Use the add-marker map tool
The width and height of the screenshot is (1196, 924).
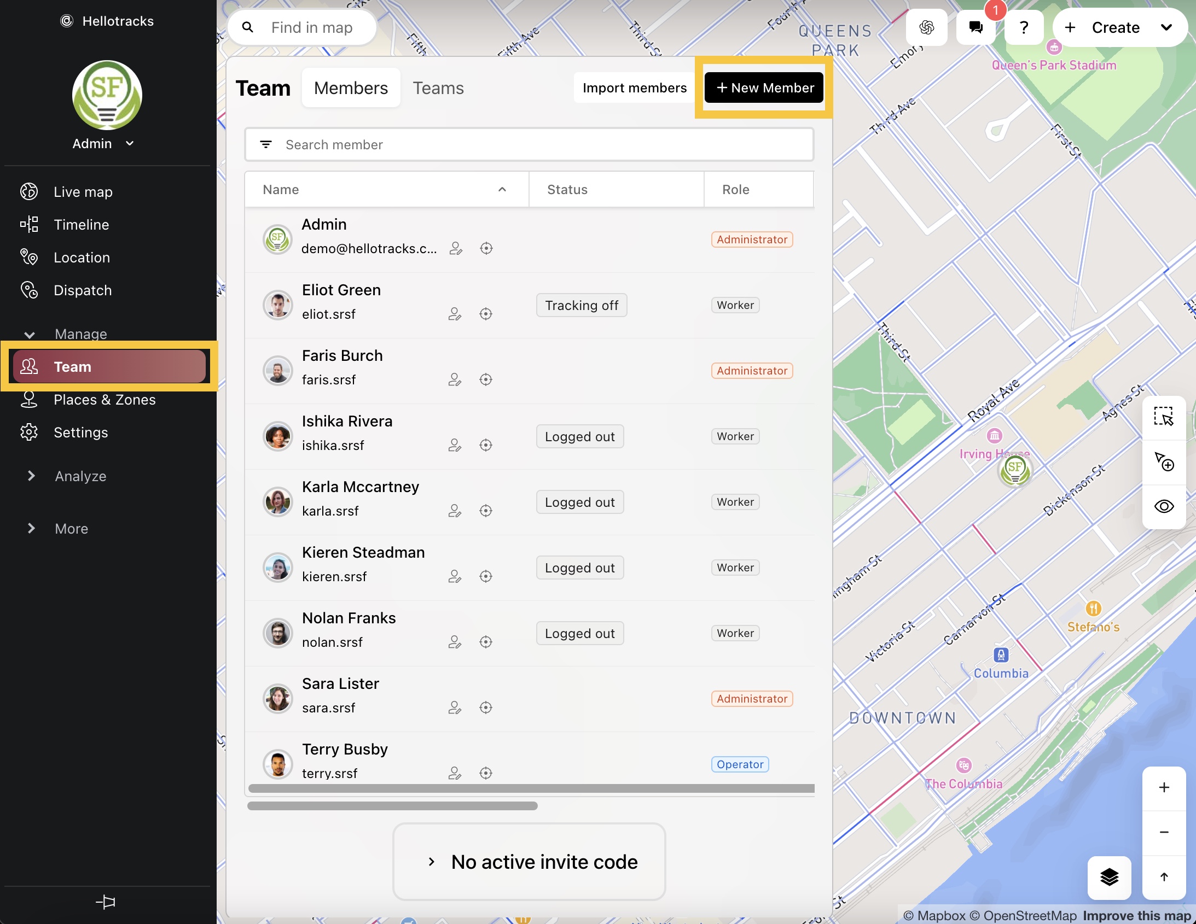pos(1164,463)
